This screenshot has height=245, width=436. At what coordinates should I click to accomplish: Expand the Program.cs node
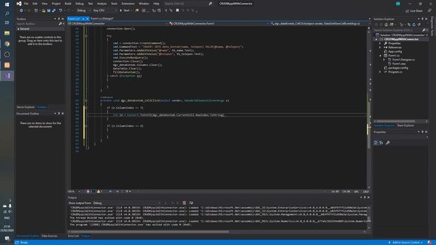click(380, 72)
